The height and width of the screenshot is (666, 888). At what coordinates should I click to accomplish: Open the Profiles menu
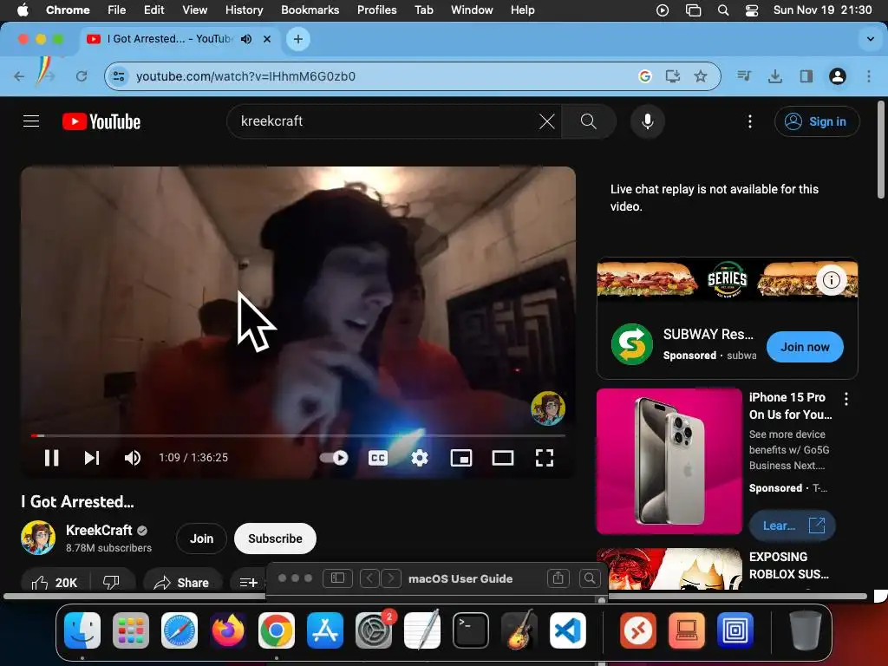(376, 10)
